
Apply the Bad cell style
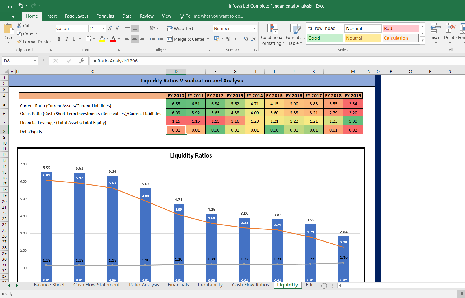point(401,28)
